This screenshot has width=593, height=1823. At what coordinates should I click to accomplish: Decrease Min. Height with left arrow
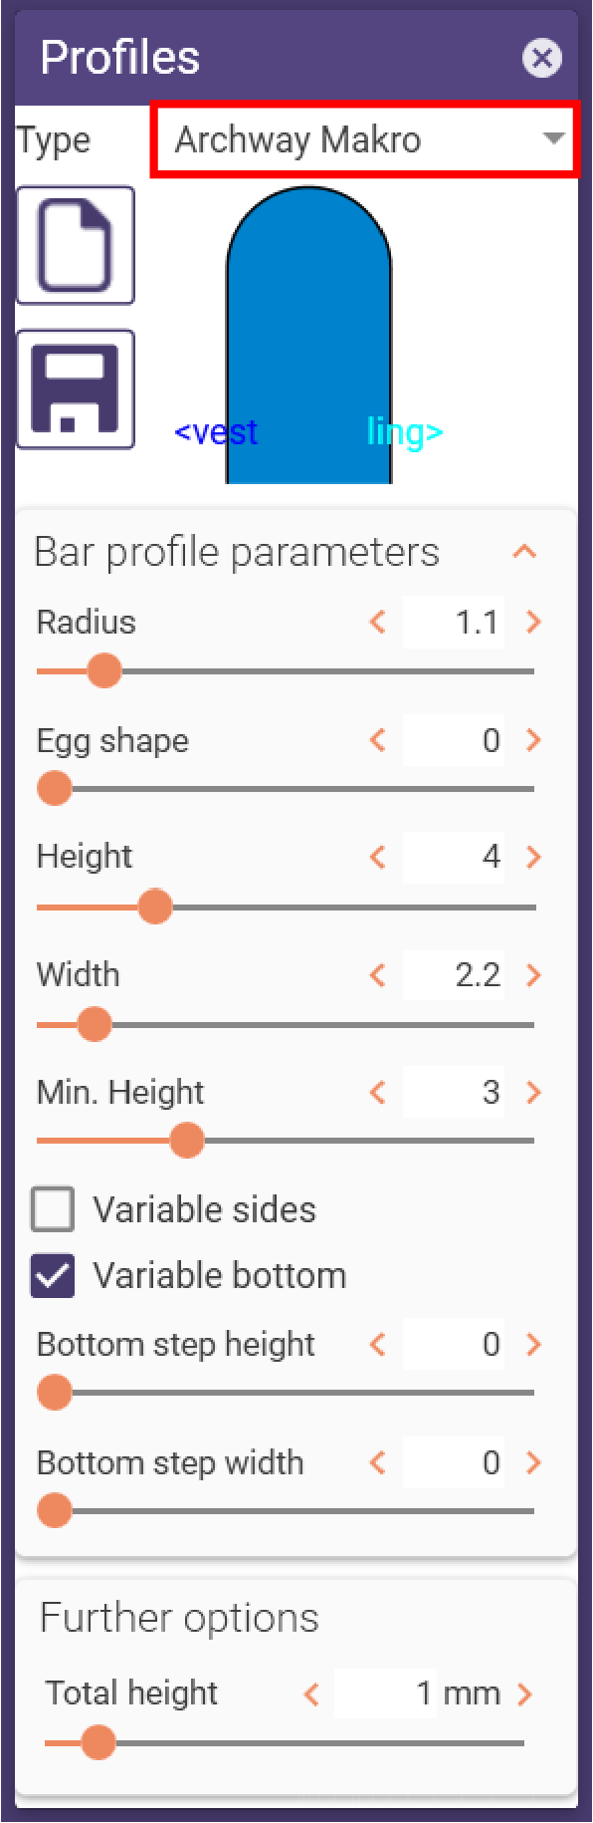click(x=377, y=1093)
